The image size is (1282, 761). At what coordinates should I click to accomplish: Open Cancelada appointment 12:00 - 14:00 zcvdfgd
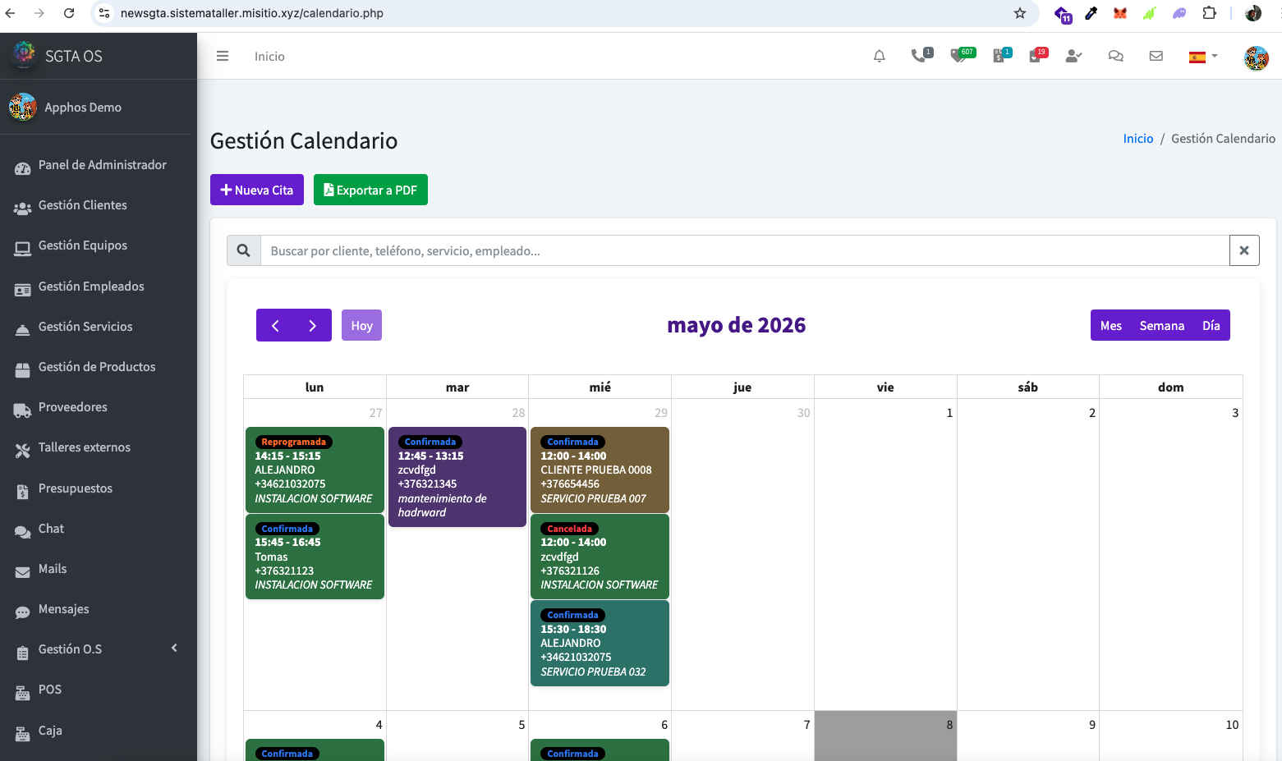click(x=600, y=557)
